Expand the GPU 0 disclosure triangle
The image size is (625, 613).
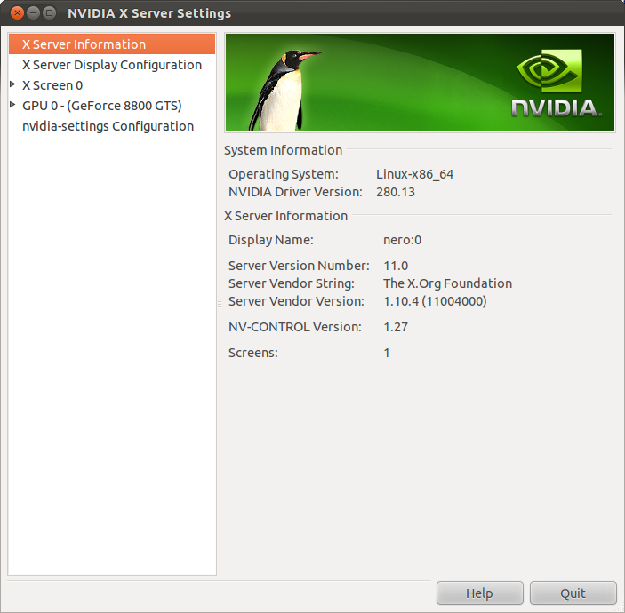pos(12,106)
